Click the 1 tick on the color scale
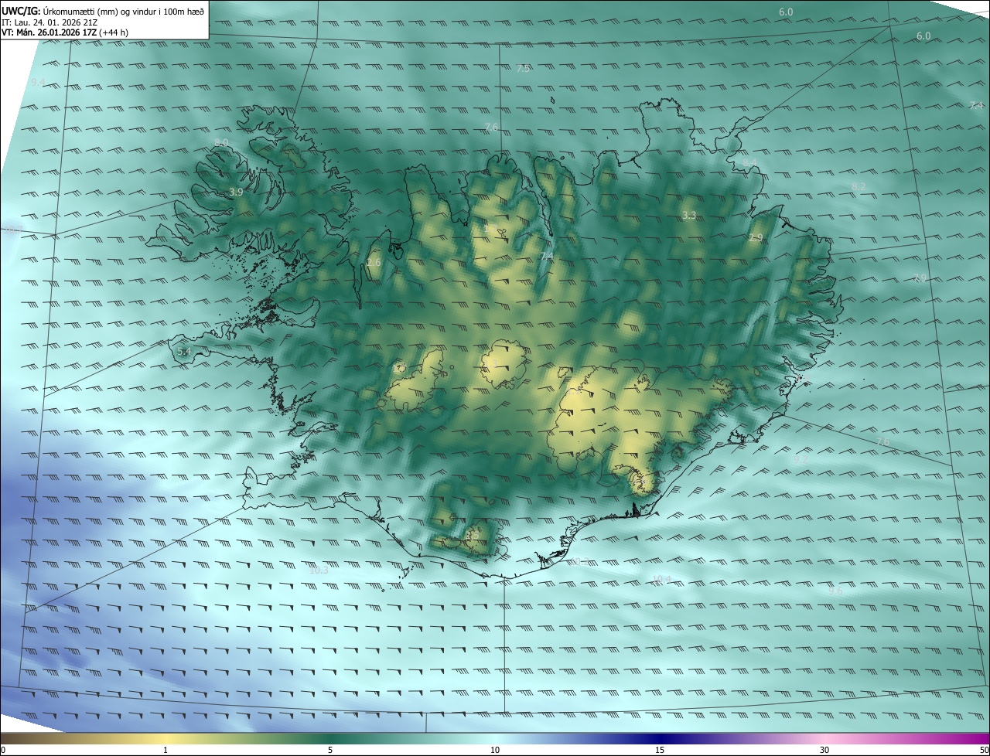The width and height of the screenshot is (990, 756). click(x=166, y=750)
